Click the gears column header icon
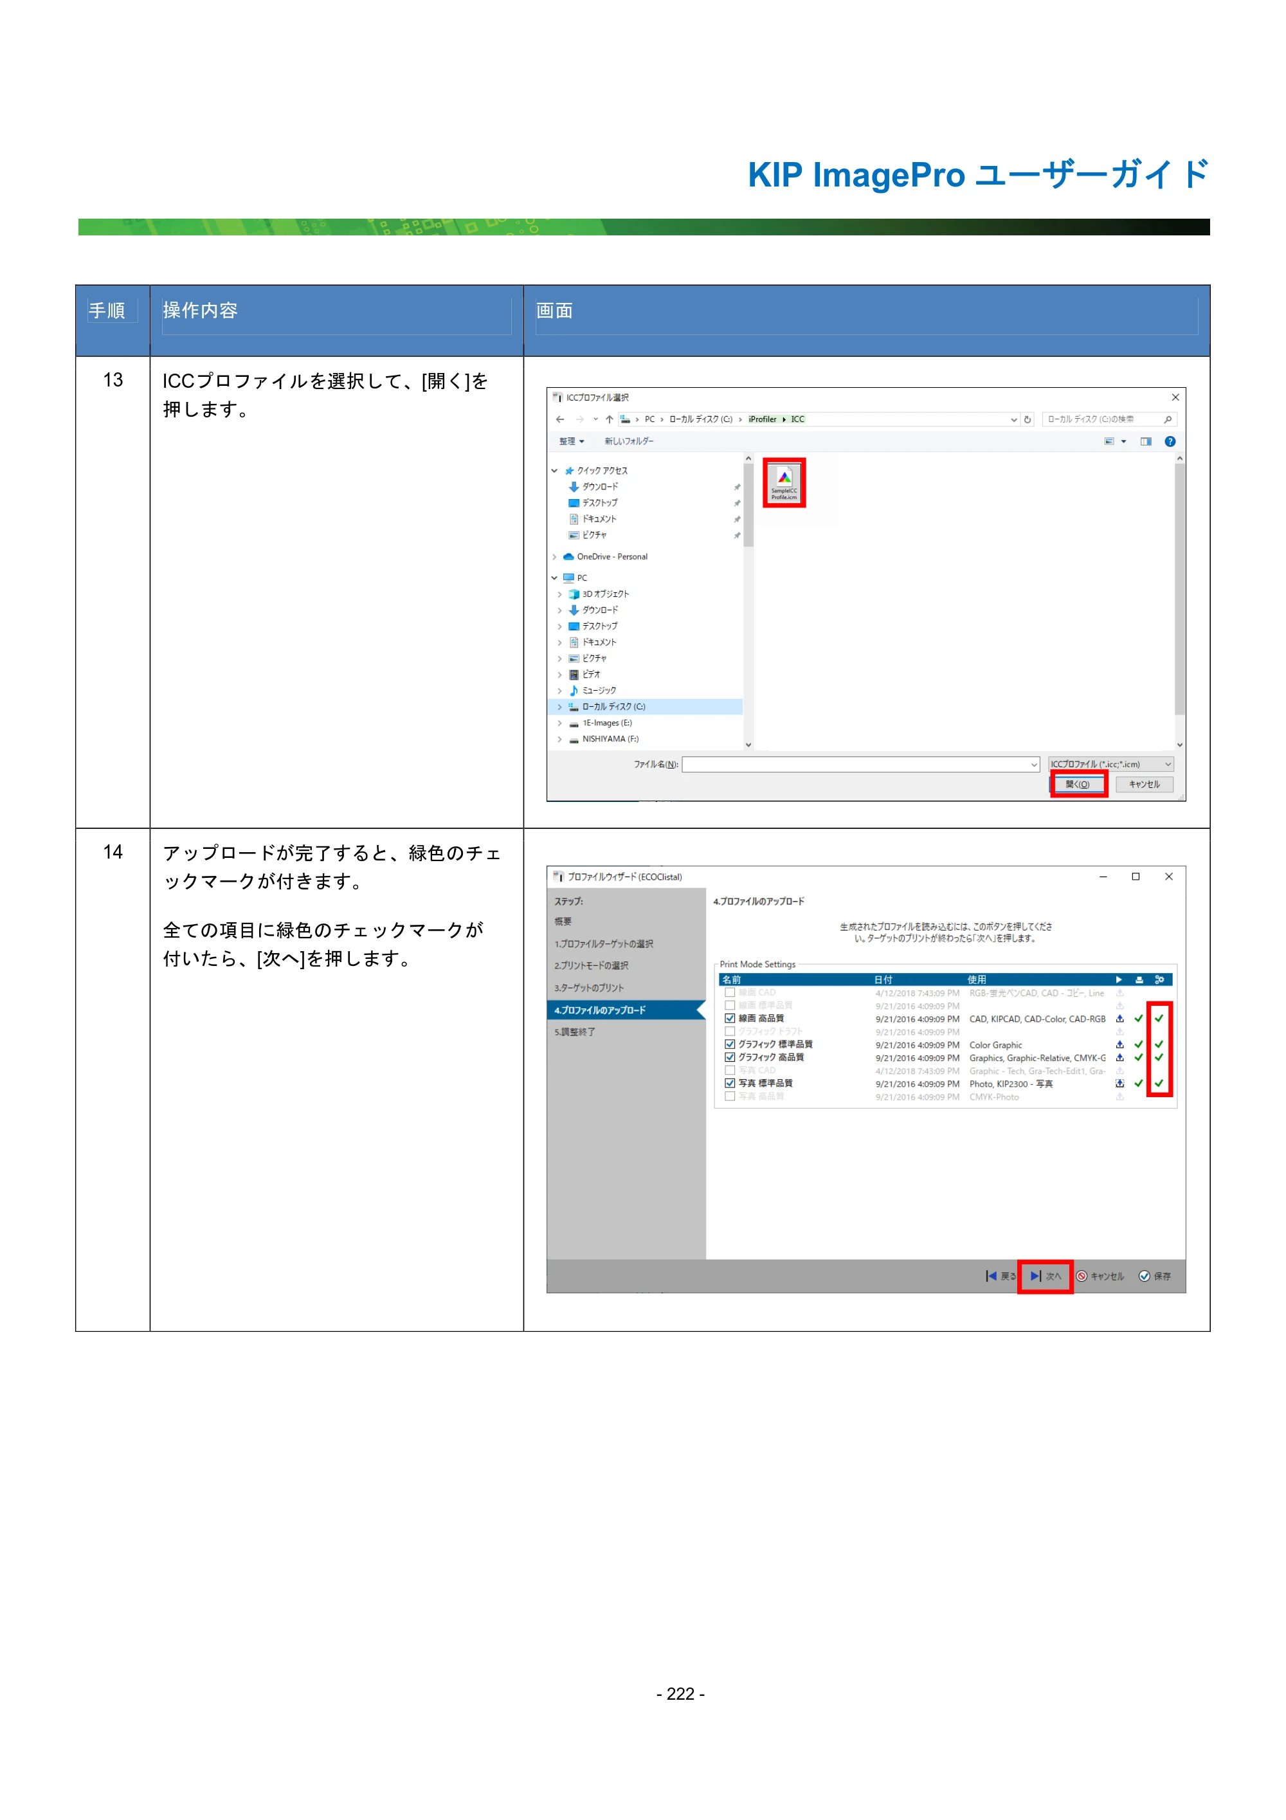This screenshot has width=1286, height=1820. pos(1159,979)
